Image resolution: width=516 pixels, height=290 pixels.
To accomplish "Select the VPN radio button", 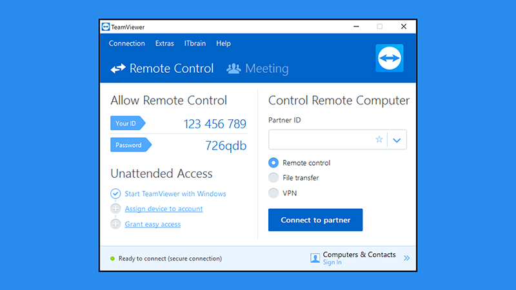I will (273, 193).
